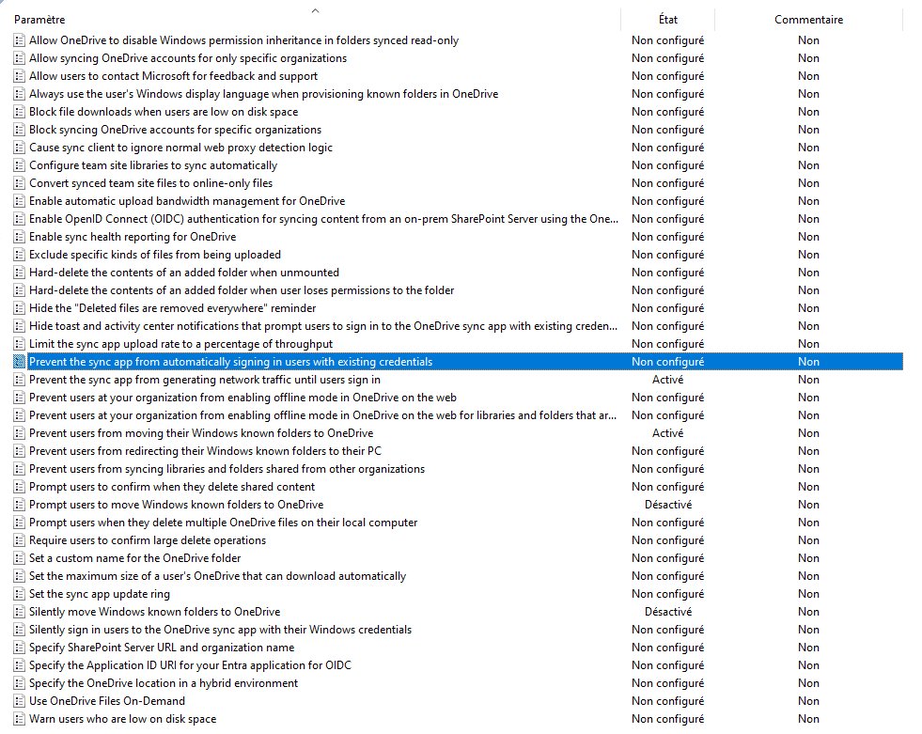Click the Non configuré state of "Use OneDrive Files On-Demand"
The image size is (922, 734).
[x=668, y=701]
